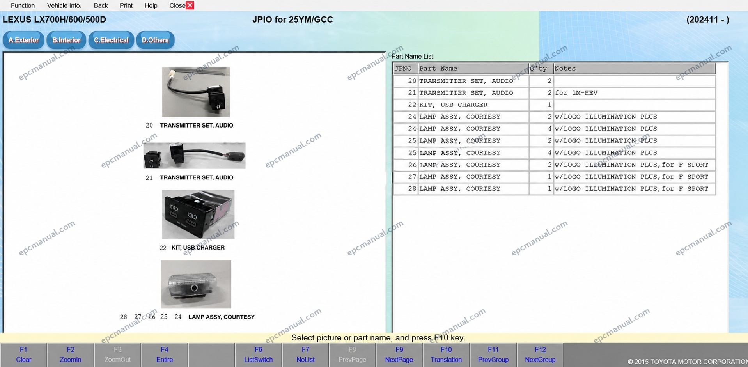
Task: Switch to the A.Exterior category
Action: [23, 40]
